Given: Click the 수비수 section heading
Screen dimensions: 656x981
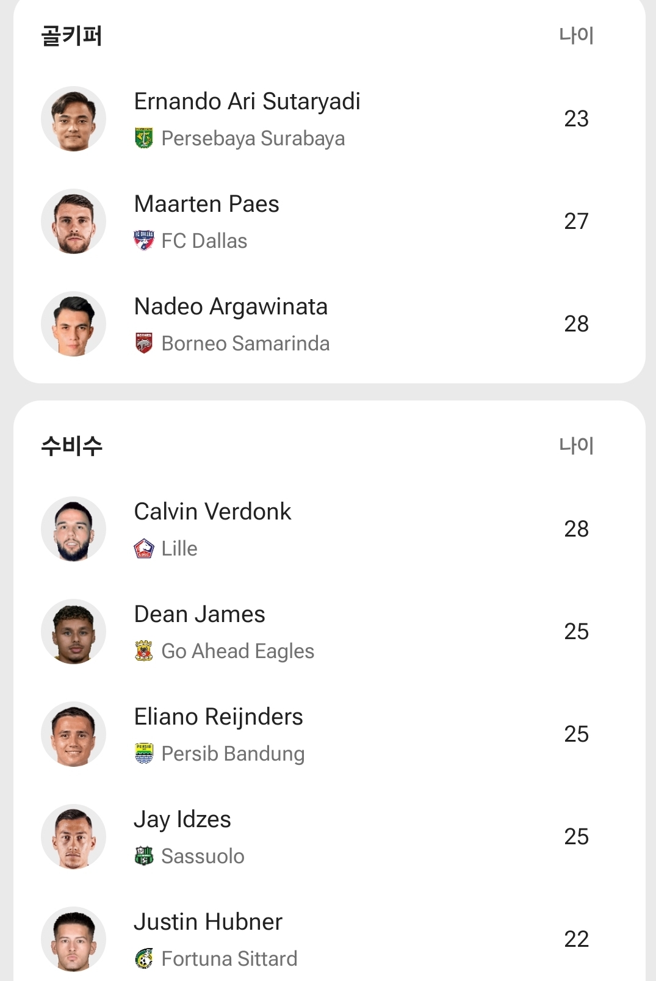Looking at the screenshot, I should pos(71,446).
